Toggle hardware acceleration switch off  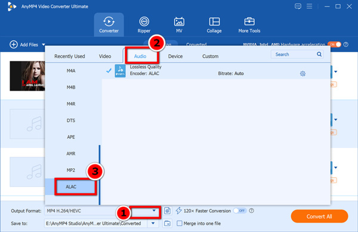click(x=334, y=45)
